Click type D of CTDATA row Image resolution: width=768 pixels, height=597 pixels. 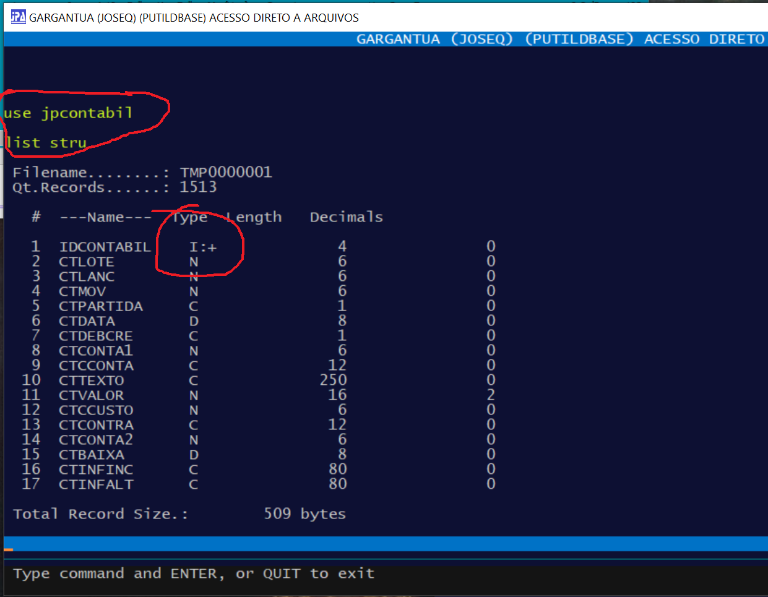(x=194, y=321)
